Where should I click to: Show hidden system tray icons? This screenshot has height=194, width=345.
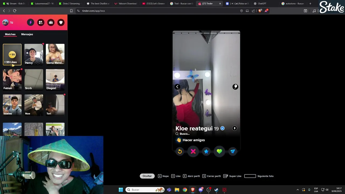[298, 190]
